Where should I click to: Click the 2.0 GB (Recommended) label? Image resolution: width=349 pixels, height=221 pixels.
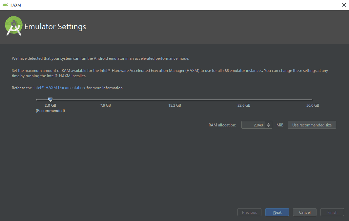click(x=50, y=108)
